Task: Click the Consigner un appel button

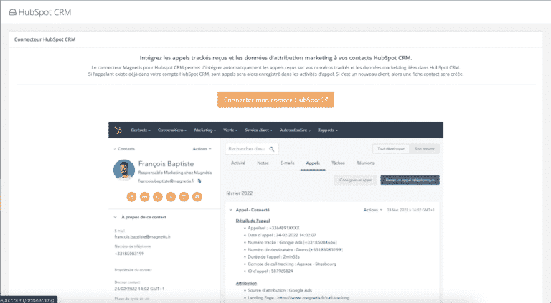Action: click(x=356, y=180)
